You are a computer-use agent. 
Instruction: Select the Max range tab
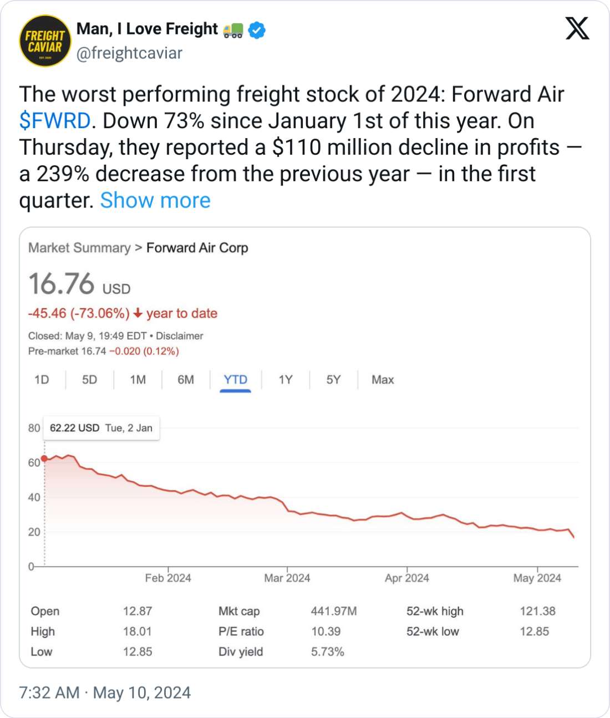(x=383, y=380)
